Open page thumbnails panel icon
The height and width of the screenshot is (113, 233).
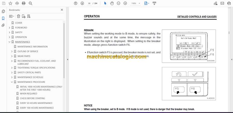pos(3,11)
